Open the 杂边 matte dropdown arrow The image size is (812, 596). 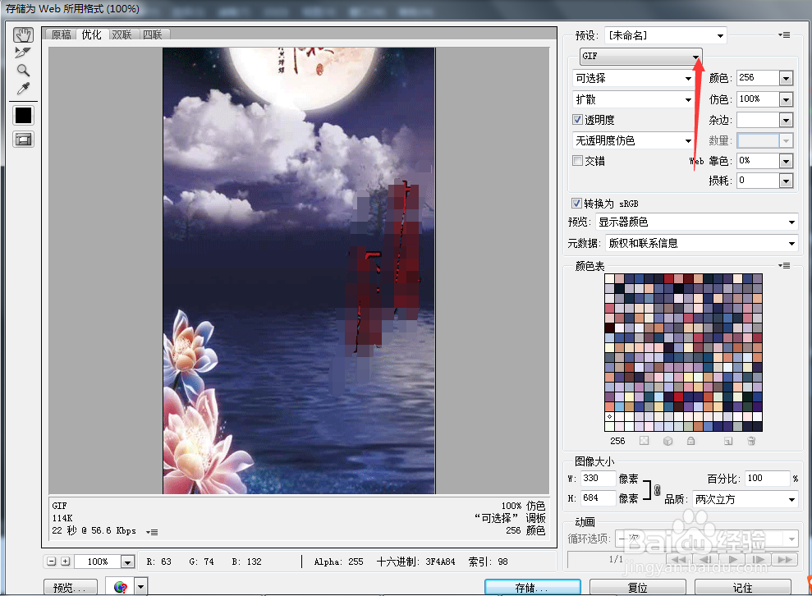click(x=786, y=120)
